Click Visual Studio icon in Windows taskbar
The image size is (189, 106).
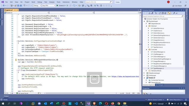coord(88,103)
